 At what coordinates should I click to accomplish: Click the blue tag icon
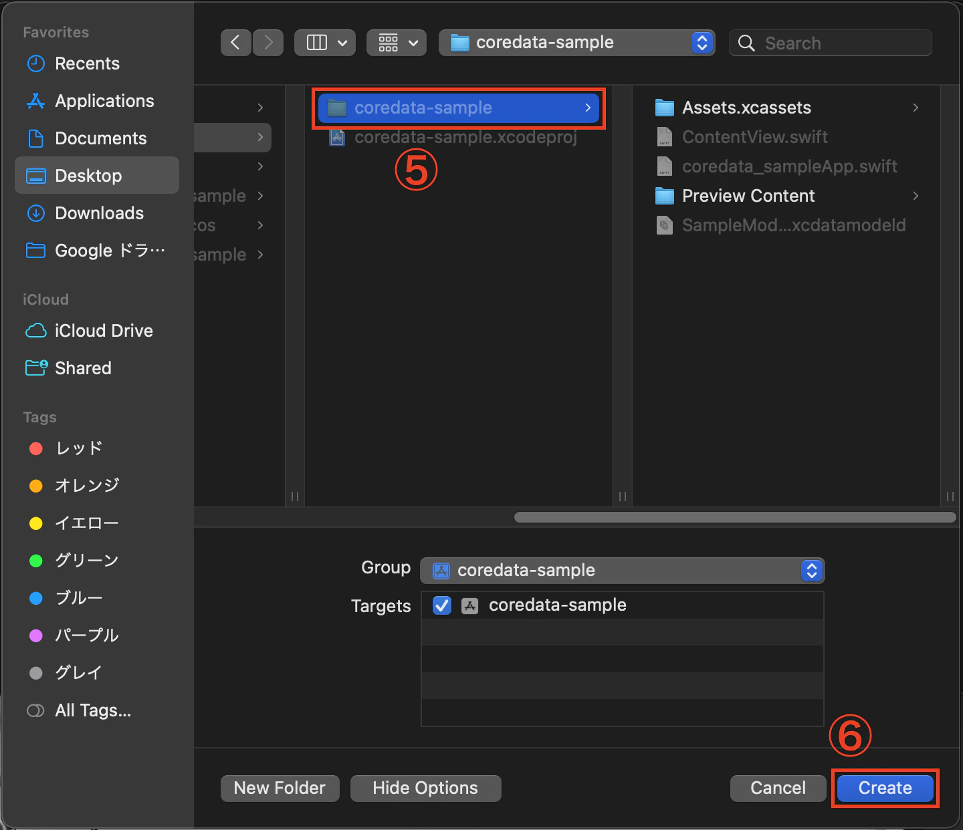pyautogui.click(x=36, y=598)
